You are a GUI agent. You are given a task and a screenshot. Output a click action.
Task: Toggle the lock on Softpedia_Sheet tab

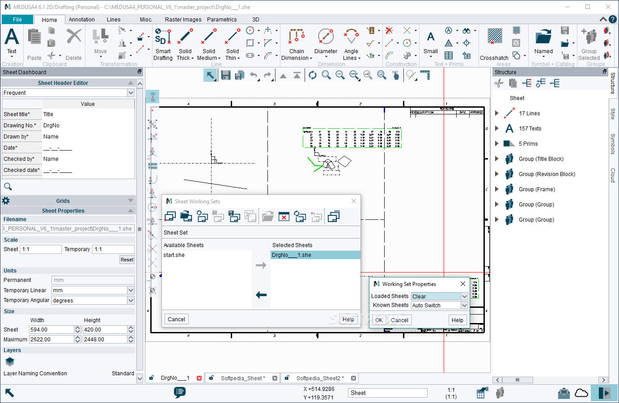(212, 378)
